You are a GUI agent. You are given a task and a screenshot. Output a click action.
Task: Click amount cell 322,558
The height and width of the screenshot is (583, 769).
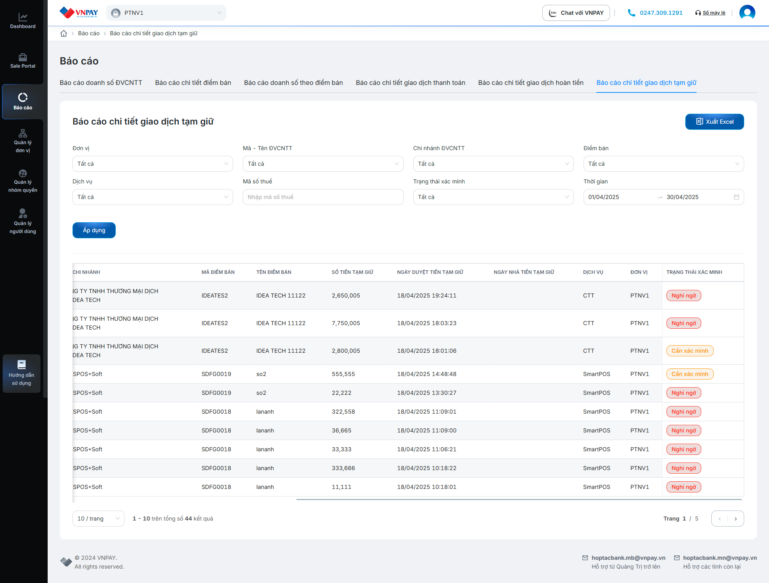pos(344,412)
